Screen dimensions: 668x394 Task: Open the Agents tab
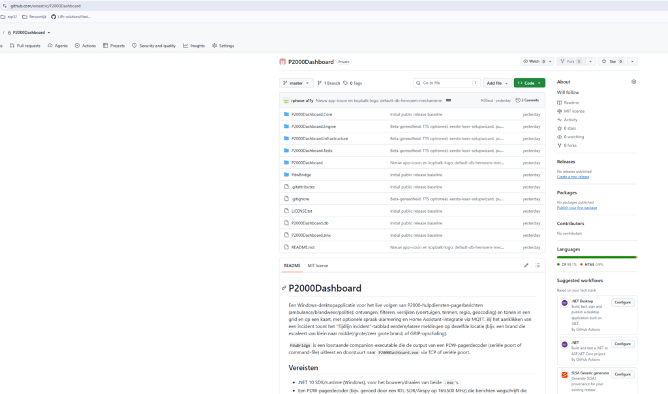coord(57,46)
